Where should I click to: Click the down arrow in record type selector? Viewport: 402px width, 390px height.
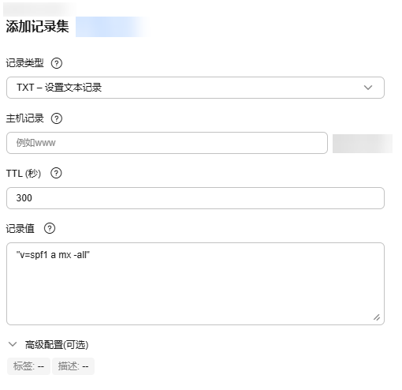coord(368,88)
